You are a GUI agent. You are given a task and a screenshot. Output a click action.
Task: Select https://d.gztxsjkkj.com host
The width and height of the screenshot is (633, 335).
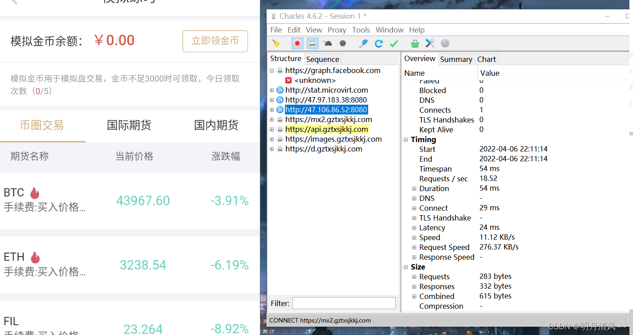pos(324,149)
